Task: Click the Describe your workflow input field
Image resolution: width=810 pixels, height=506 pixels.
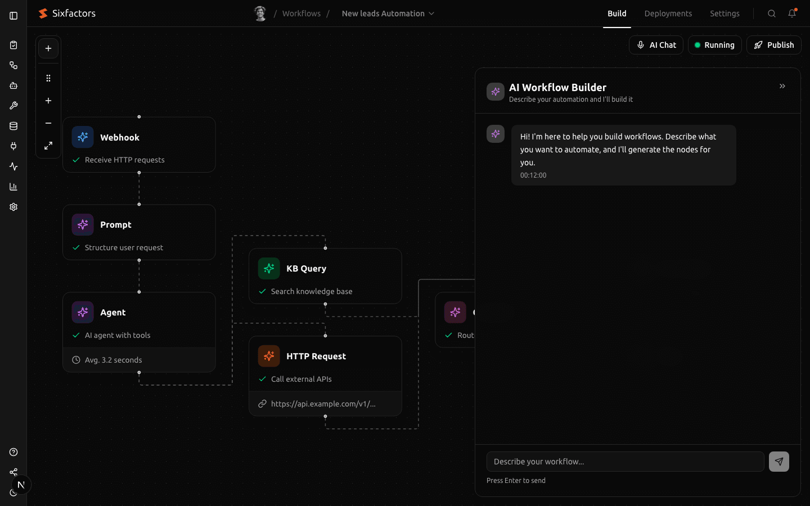Action: coord(625,462)
